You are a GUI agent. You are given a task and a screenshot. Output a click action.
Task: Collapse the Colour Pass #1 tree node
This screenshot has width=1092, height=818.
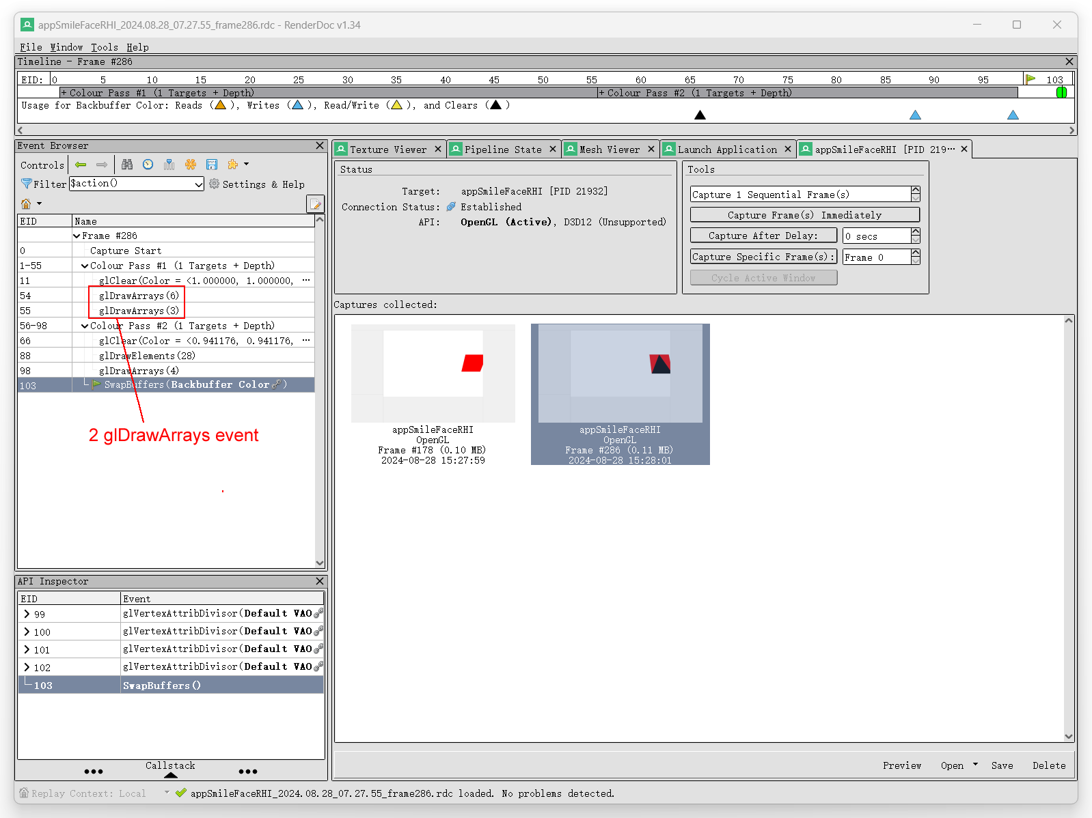coord(85,266)
